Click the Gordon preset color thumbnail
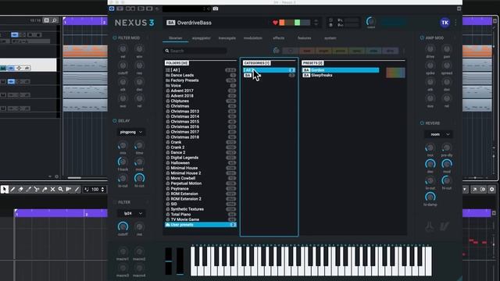This screenshot has width=500, height=281. [395, 73]
